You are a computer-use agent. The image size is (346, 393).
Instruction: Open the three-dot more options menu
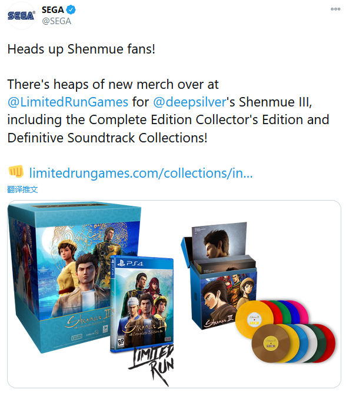(x=335, y=9)
